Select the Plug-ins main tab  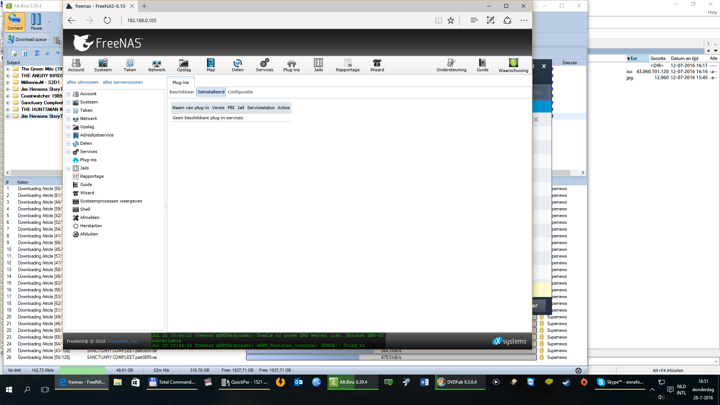pos(181,82)
